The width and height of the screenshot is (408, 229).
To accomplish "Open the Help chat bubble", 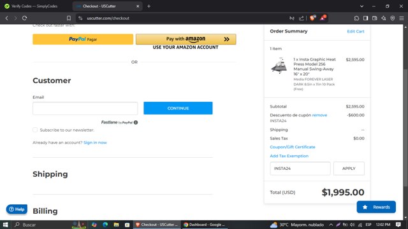I will [x=17, y=209].
